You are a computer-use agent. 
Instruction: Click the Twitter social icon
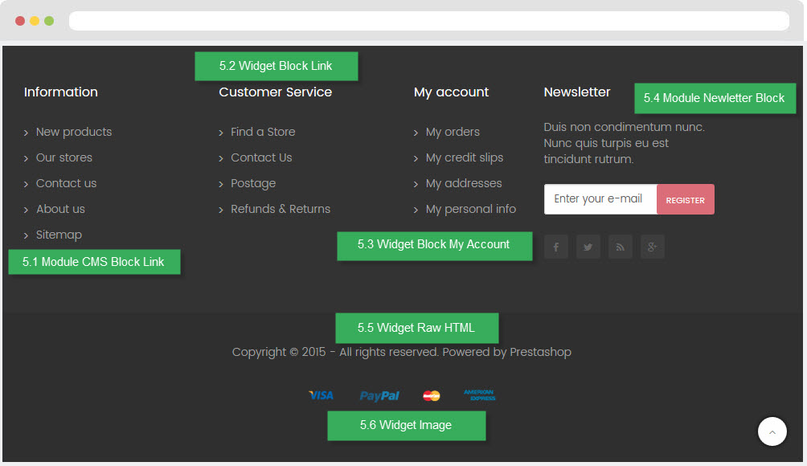[x=588, y=247]
